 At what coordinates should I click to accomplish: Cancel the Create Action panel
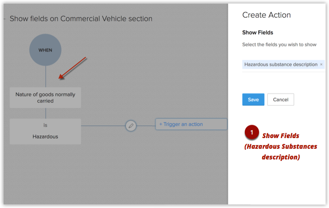click(280, 99)
